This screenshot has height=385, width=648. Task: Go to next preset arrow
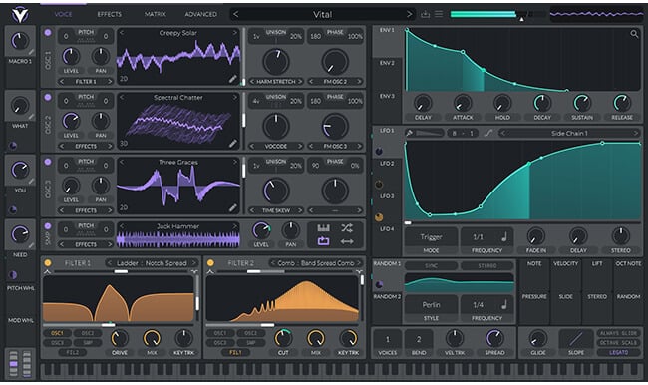pyautogui.click(x=409, y=14)
